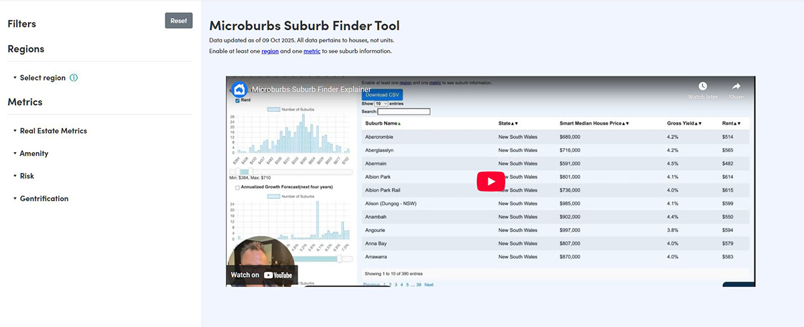This screenshot has width=804, height=327.
Task: Click 'Watch on YouTube' badge
Action: point(261,275)
